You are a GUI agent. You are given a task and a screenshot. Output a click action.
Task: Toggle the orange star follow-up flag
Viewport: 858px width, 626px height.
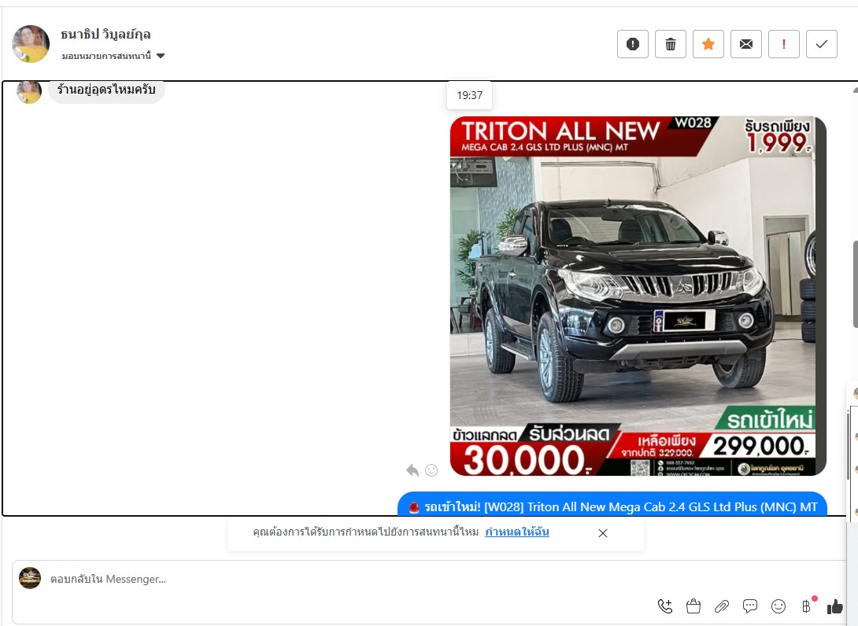coord(708,44)
